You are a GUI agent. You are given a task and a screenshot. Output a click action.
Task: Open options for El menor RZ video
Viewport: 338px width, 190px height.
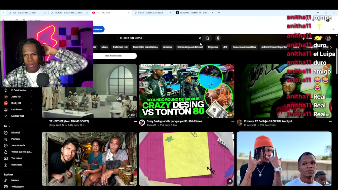[x=330, y=122]
